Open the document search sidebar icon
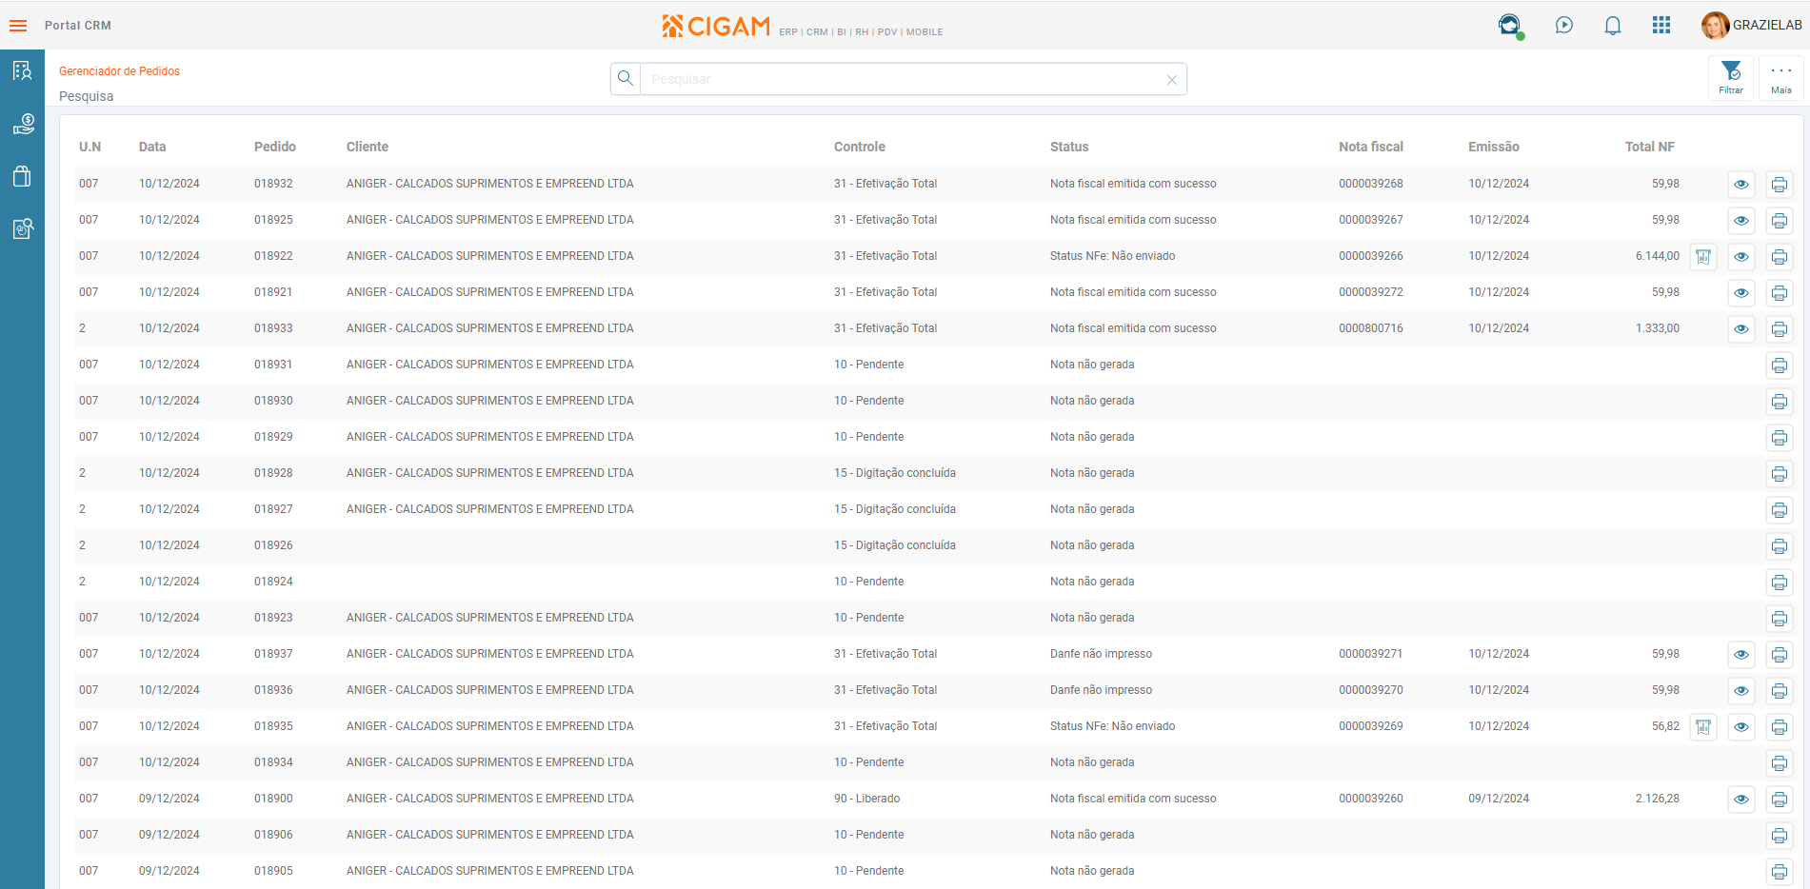 (x=22, y=228)
